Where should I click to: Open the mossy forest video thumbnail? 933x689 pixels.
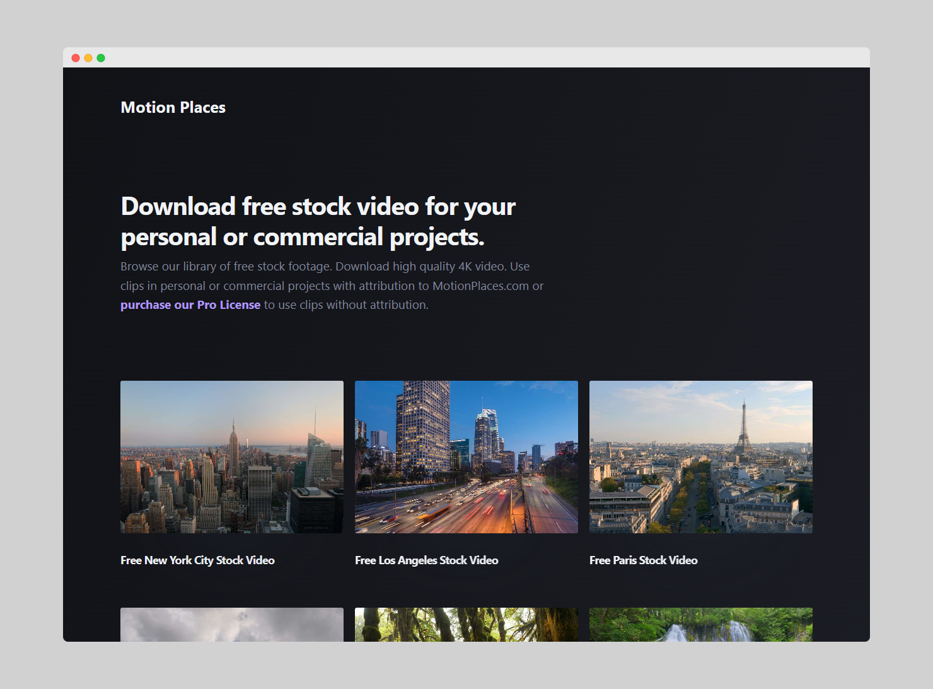coord(466,625)
